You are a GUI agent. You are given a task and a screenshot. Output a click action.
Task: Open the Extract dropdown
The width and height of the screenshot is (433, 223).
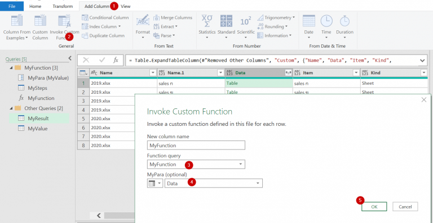[165, 26]
